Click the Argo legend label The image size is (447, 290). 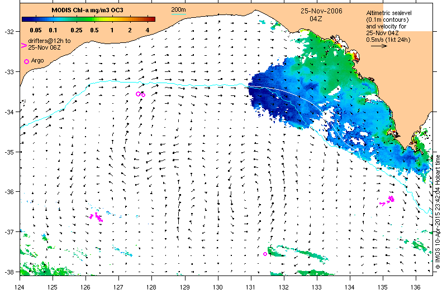click(x=37, y=60)
